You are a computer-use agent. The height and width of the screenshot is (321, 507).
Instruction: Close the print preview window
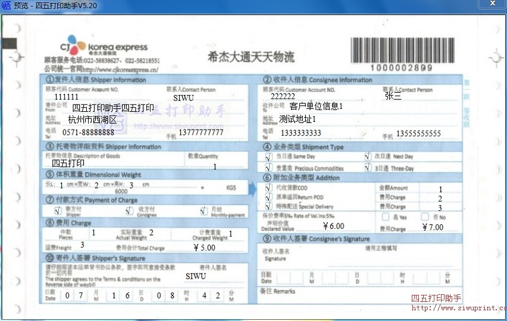click(x=492, y=5)
